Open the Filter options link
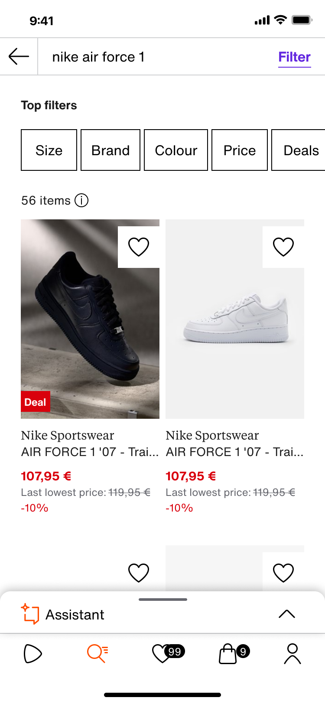The width and height of the screenshot is (325, 704). pos(294,57)
